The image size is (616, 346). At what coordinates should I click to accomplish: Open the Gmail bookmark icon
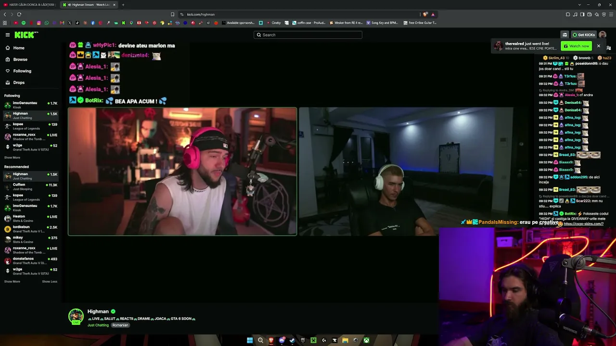point(62,23)
